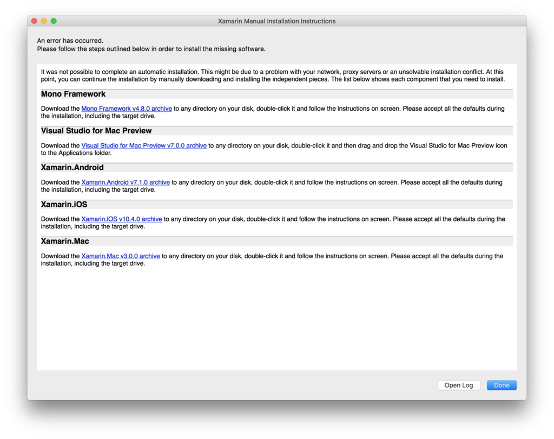
Task: Select the Xamarin.iOS heading
Action: (x=64, y=205)
